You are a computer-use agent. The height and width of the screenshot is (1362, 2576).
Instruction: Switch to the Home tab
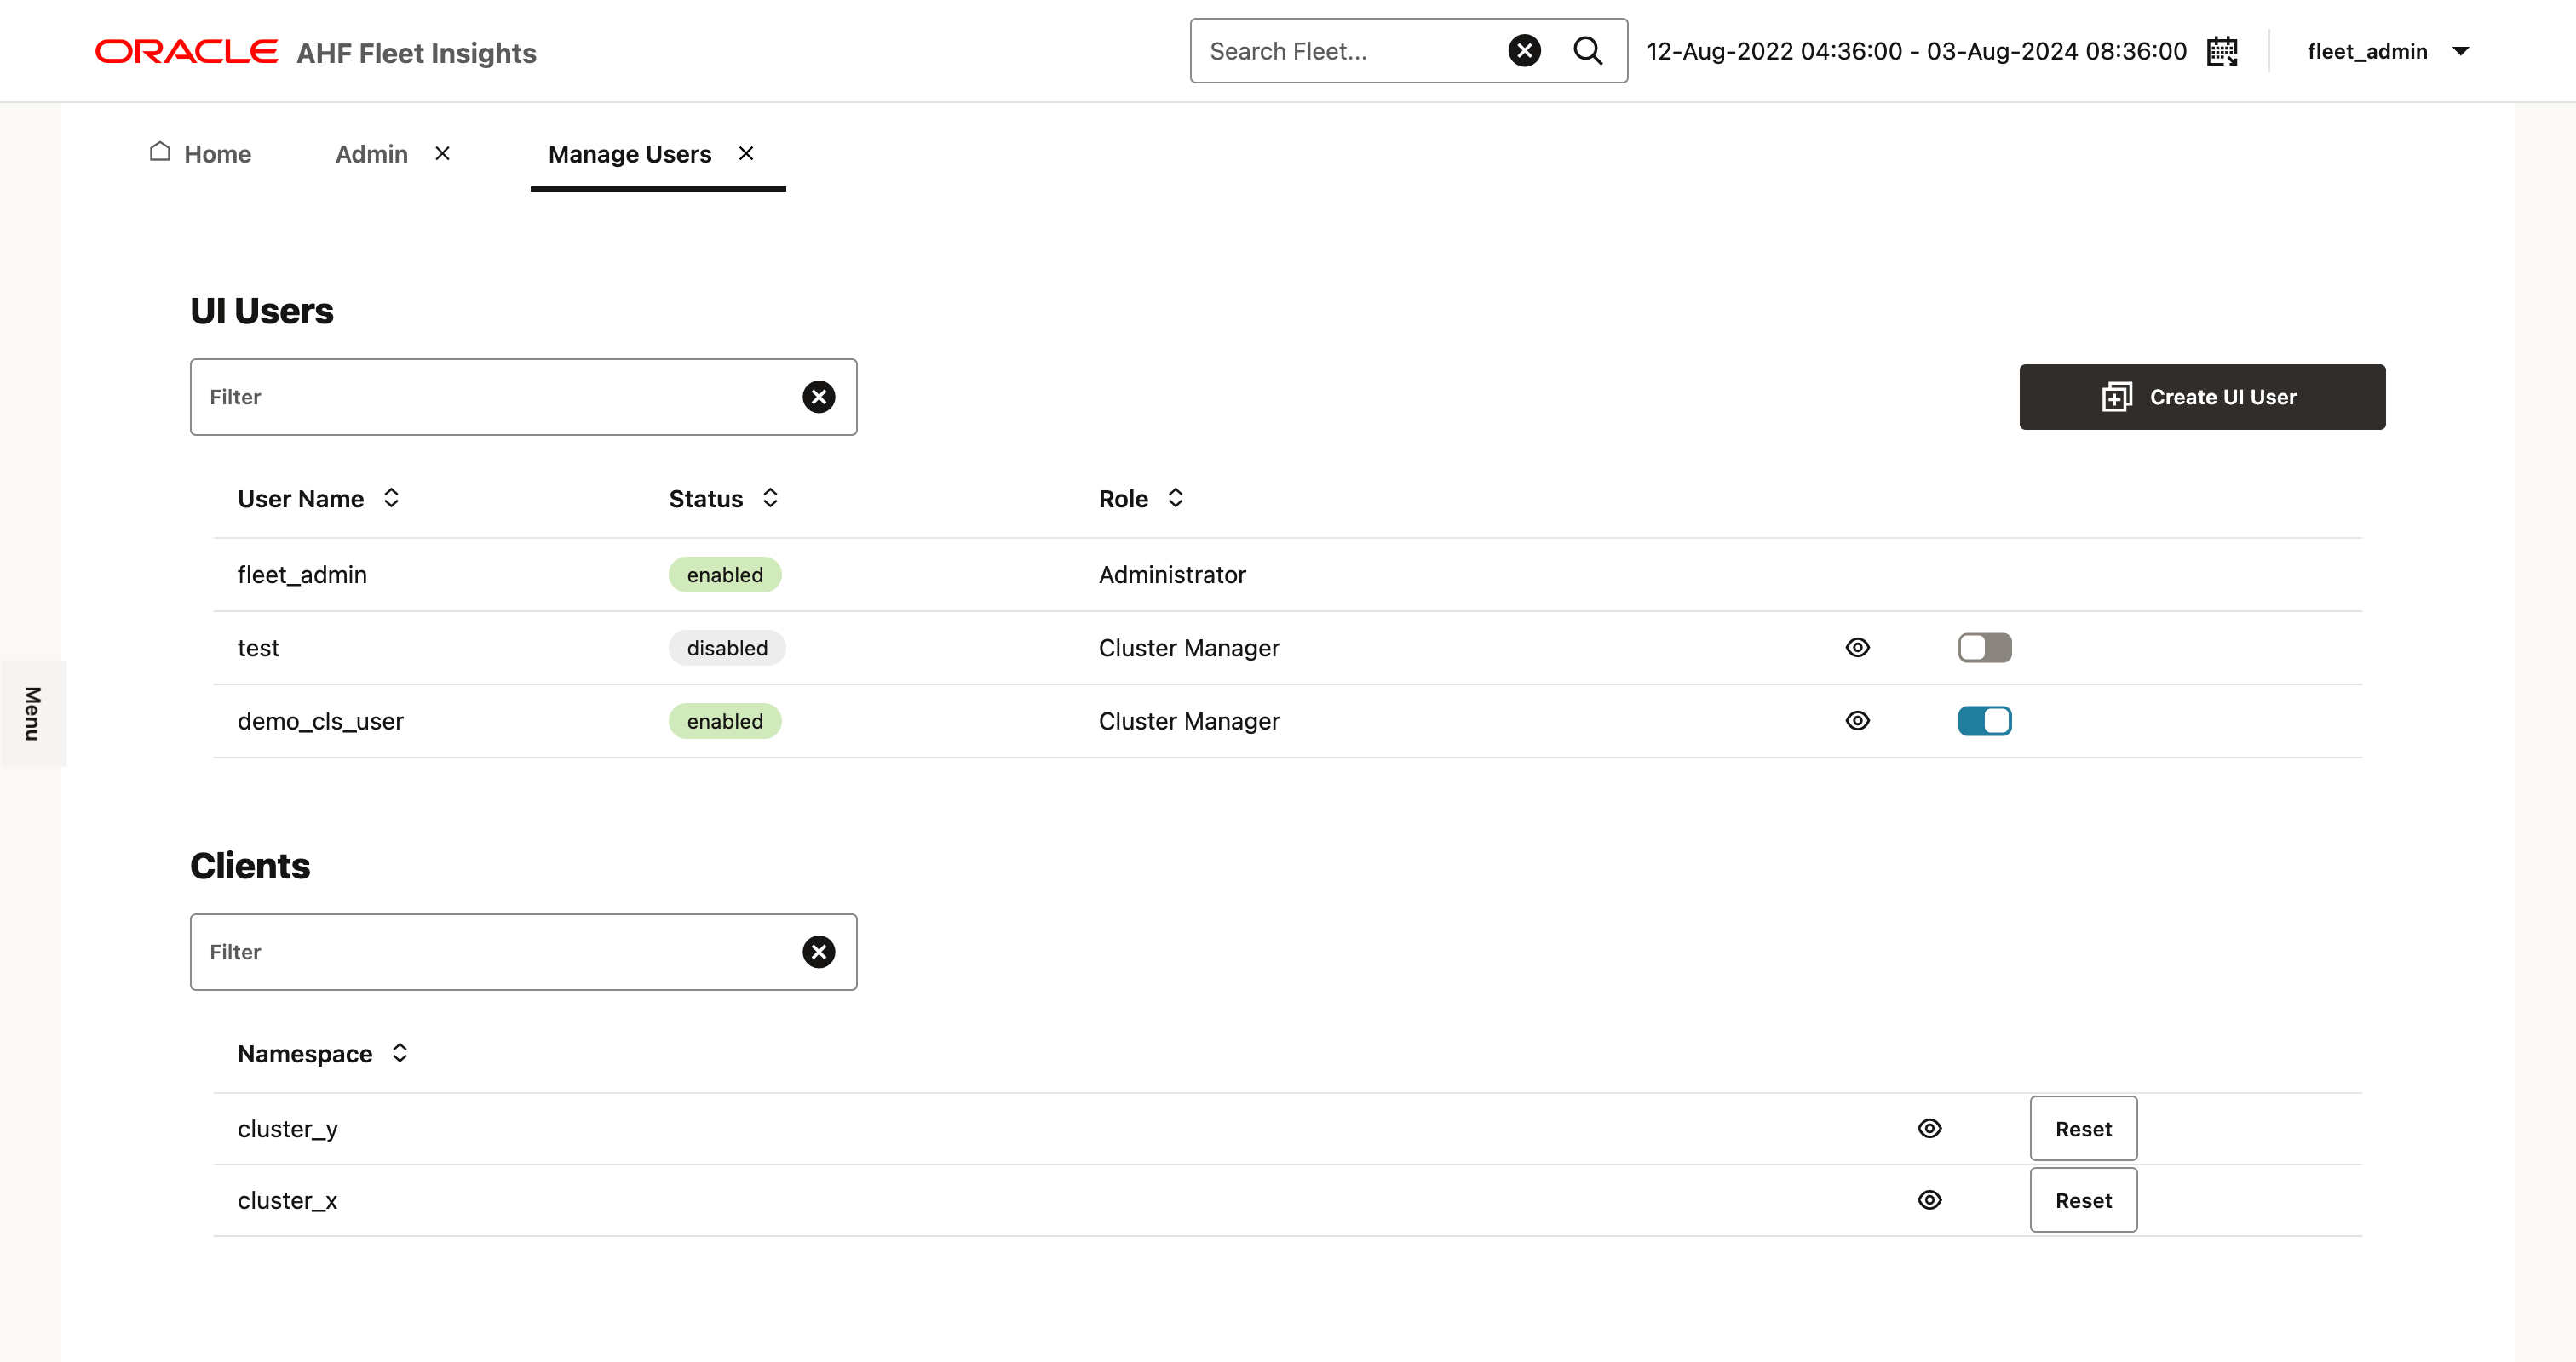pyautogui.click(x=201, y=154)
